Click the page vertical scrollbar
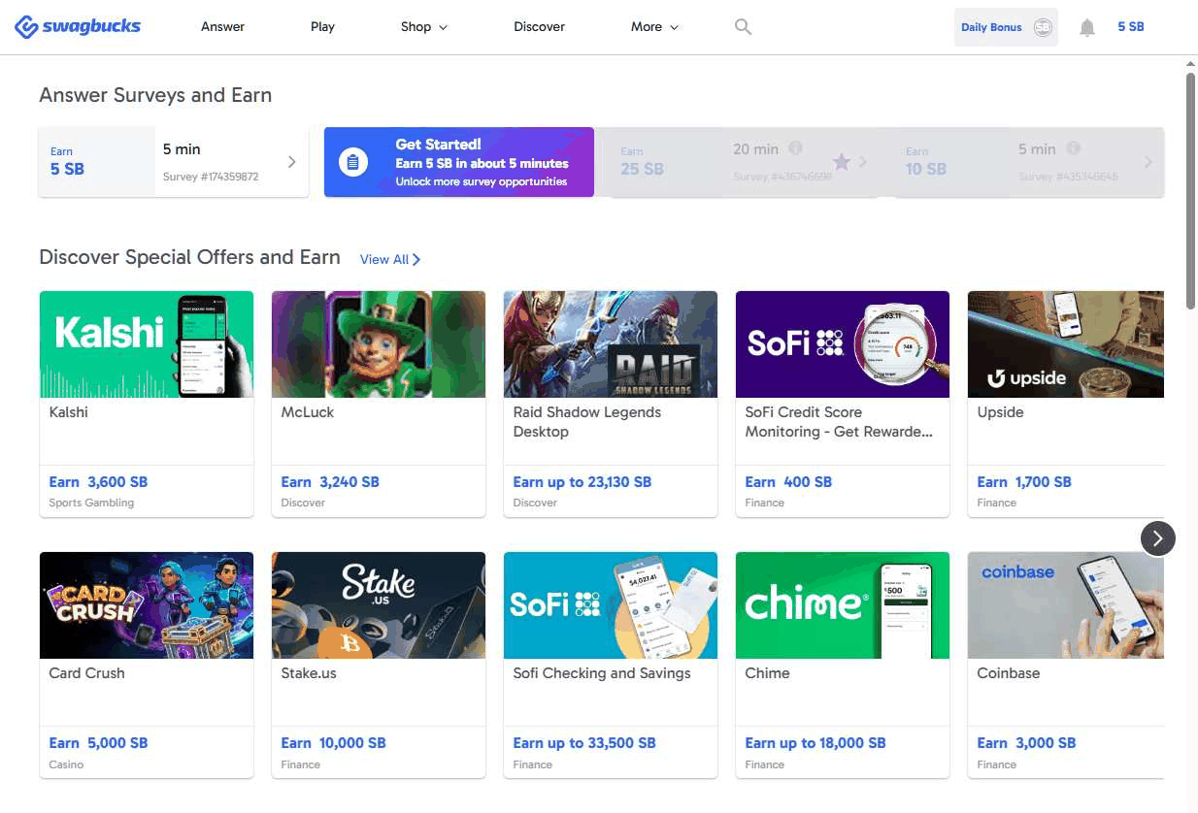Viewport: 1198px width, 813px height. tap(1191, 191)
